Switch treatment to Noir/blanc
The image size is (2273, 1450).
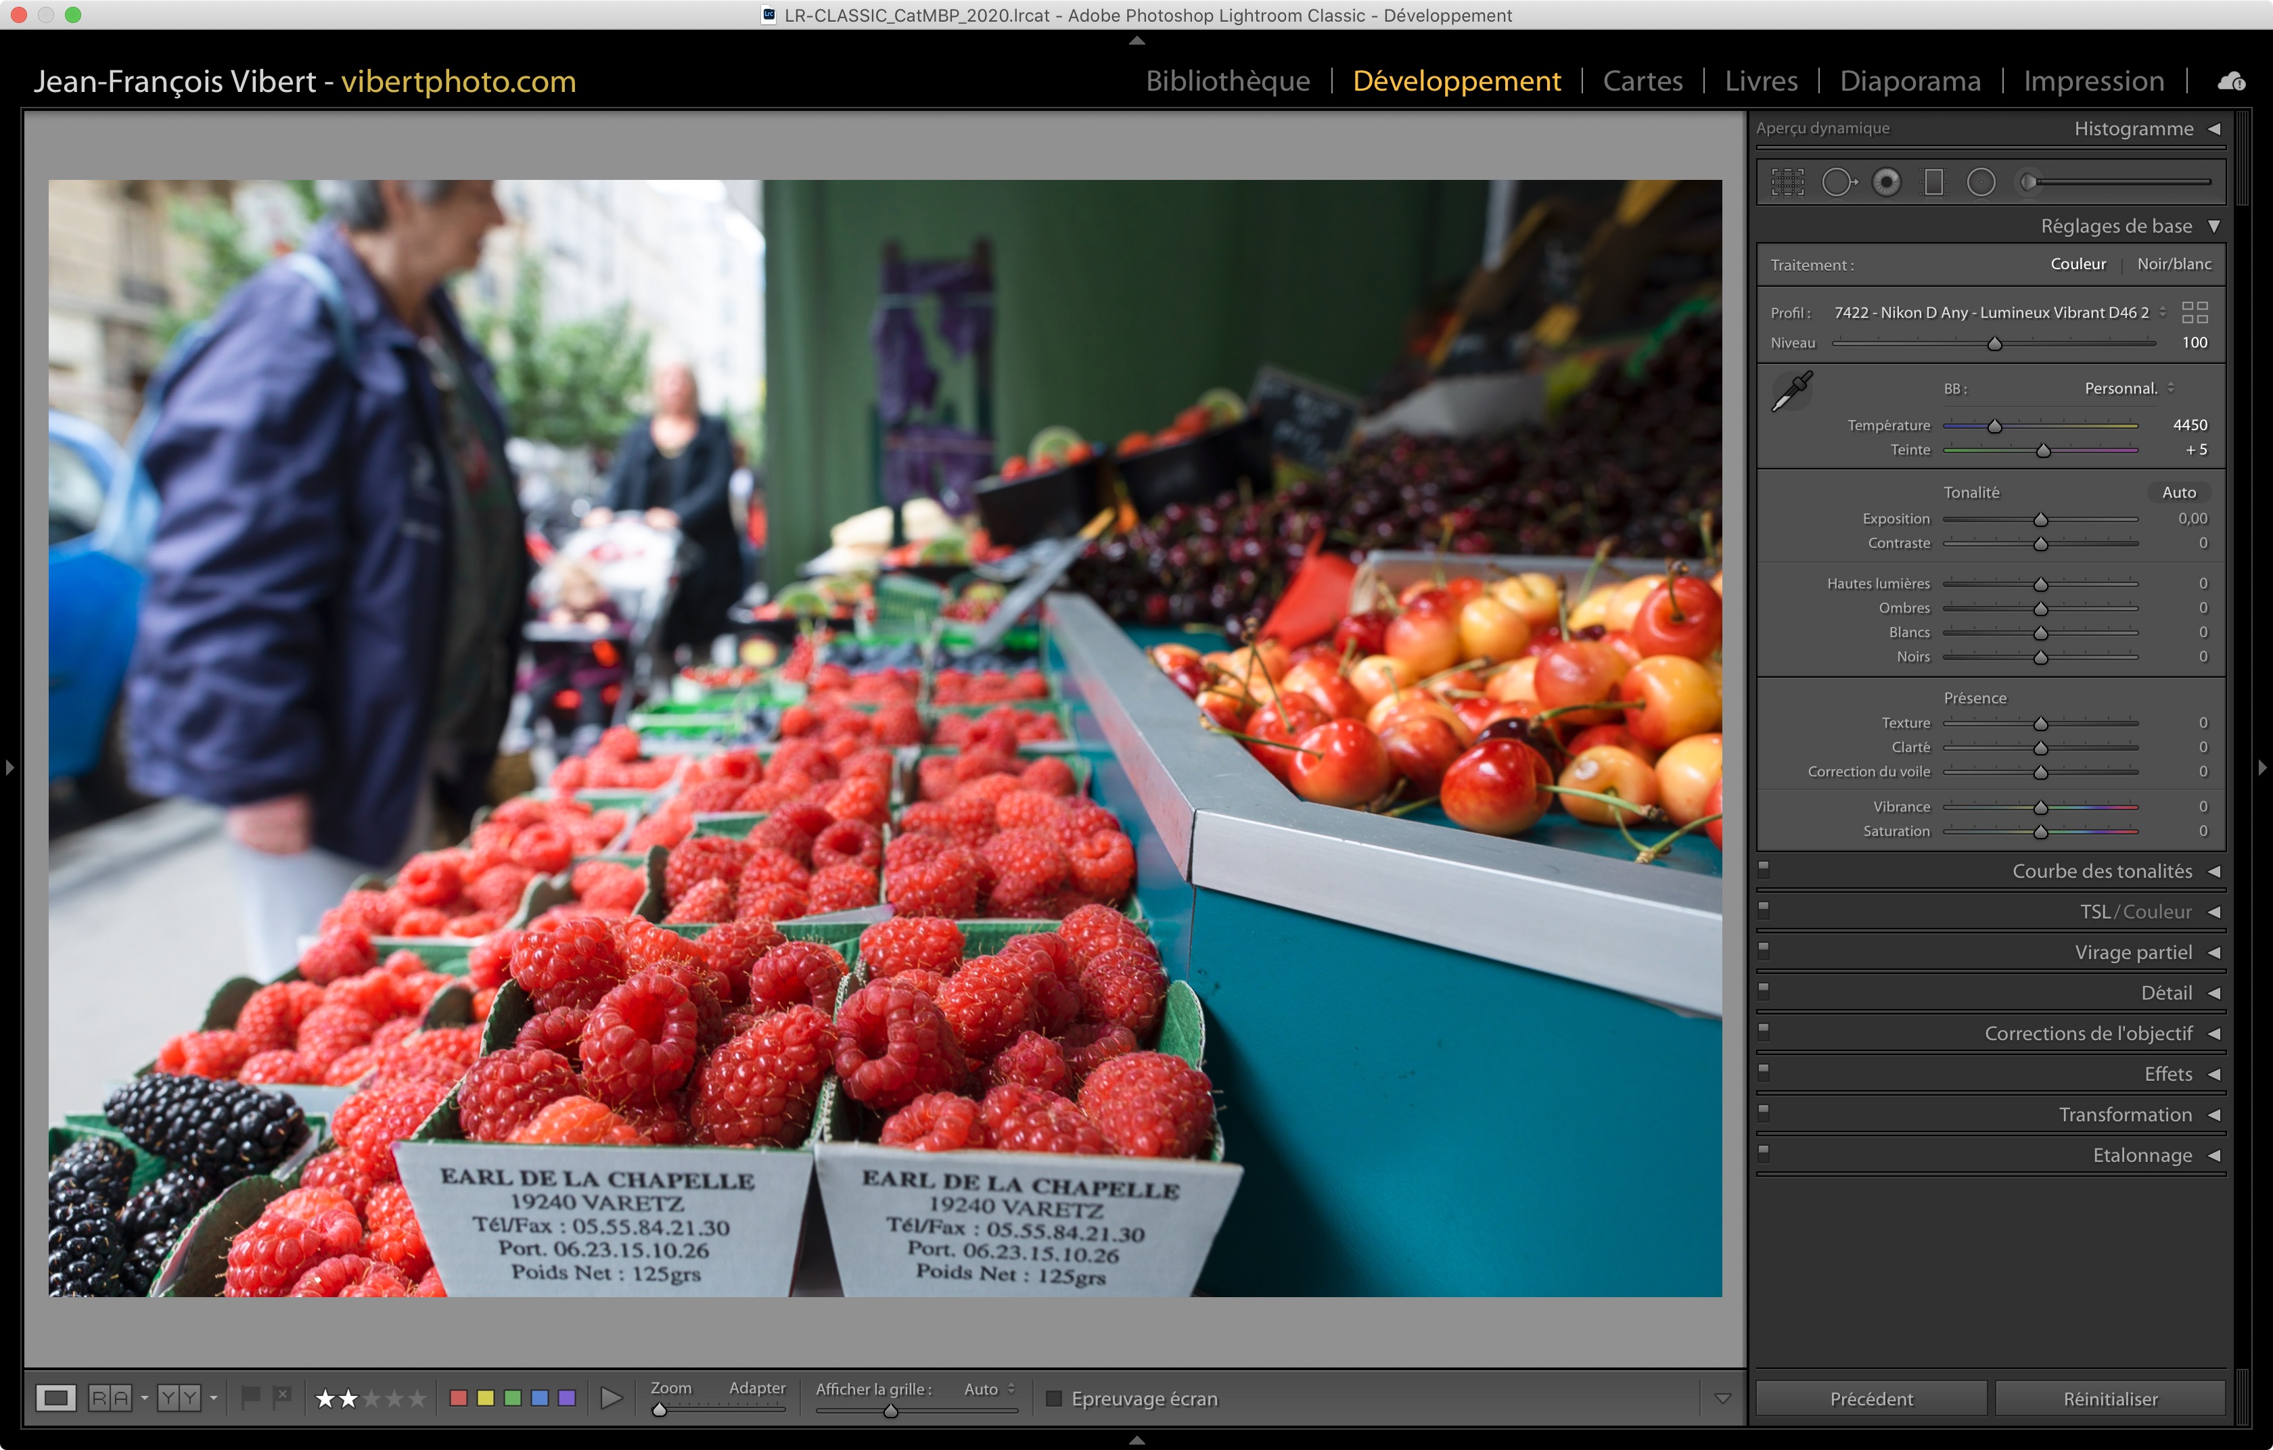coord(2173,264)
